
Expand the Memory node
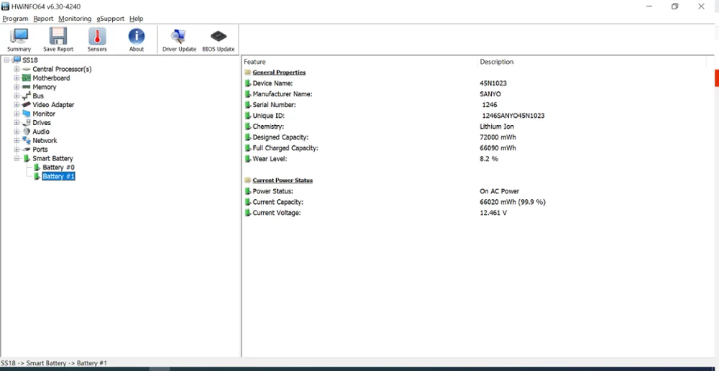coord(17,87)
